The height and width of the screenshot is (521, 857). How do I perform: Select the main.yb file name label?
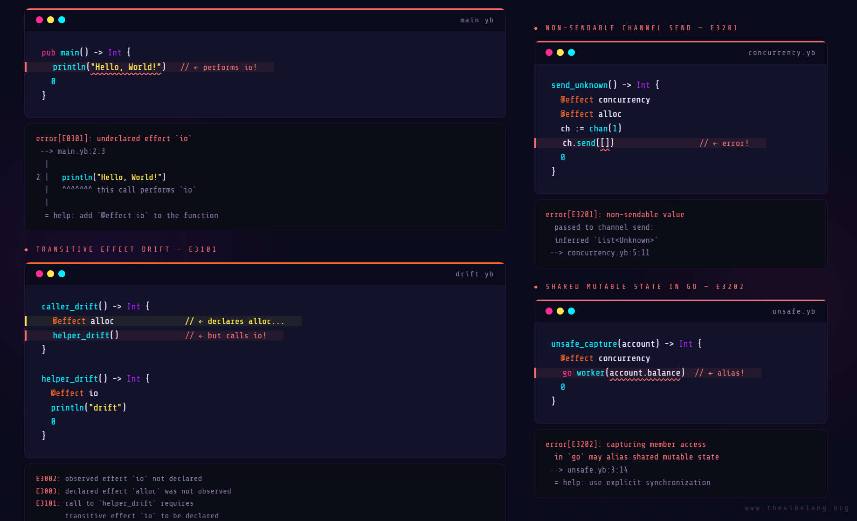(477, 20)
